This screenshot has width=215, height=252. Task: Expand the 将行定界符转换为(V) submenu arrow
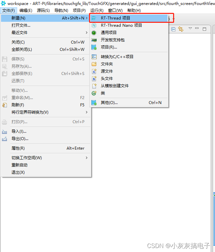coord(87,112)
